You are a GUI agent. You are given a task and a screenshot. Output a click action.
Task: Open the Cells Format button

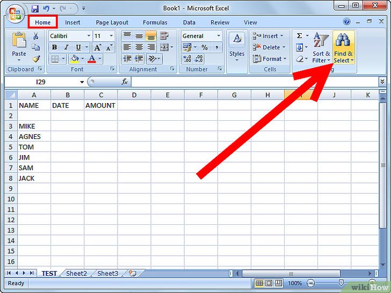tap(269, 59)
